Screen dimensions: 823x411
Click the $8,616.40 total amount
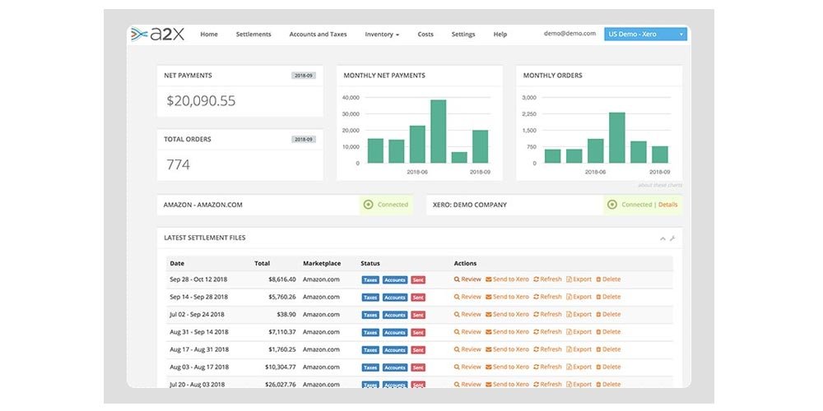(281, 279)
